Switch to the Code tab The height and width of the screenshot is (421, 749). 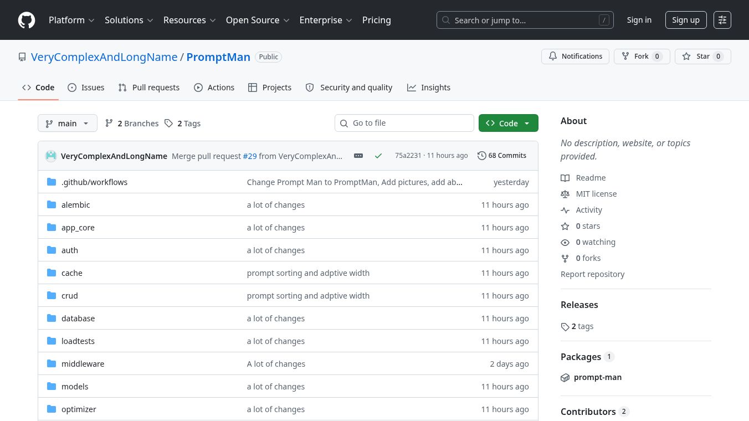[38, 88]
